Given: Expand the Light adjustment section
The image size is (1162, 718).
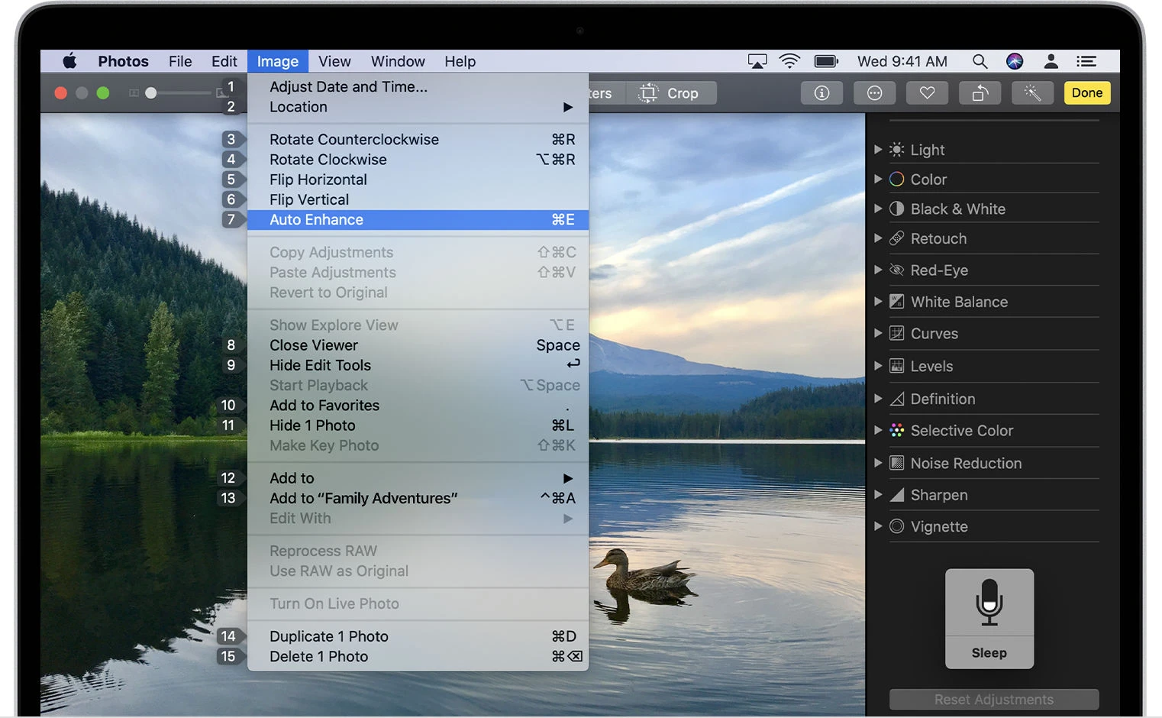Looking at the screenshot, I should click(878, 150).
